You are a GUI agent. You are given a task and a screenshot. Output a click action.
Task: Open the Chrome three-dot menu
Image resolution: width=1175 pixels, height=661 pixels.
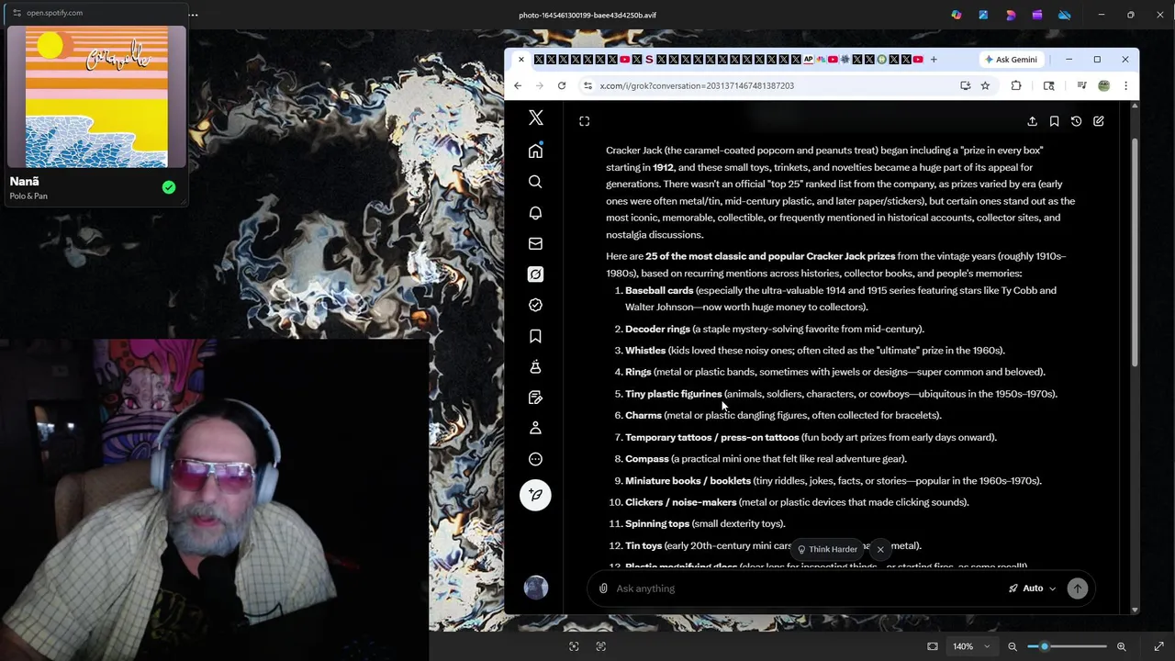[x=1125, y=85]
